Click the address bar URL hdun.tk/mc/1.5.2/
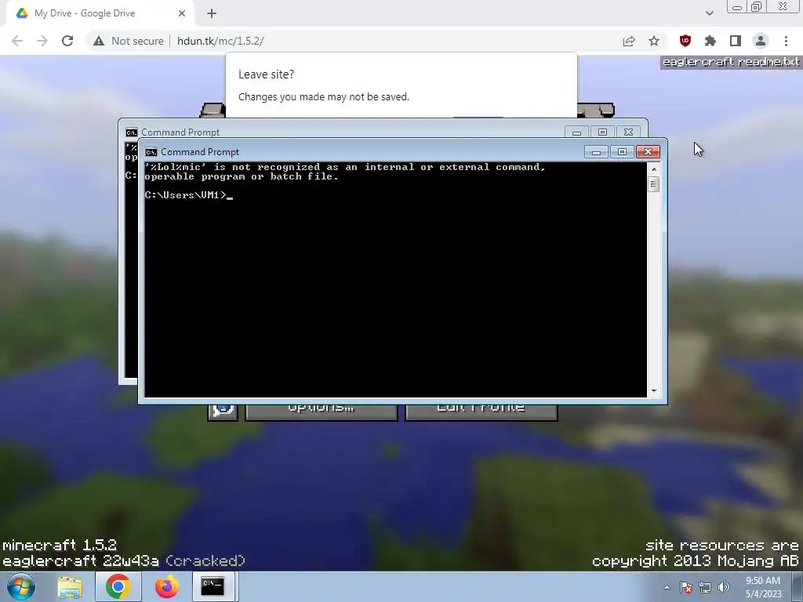 (x=220, y=41)
